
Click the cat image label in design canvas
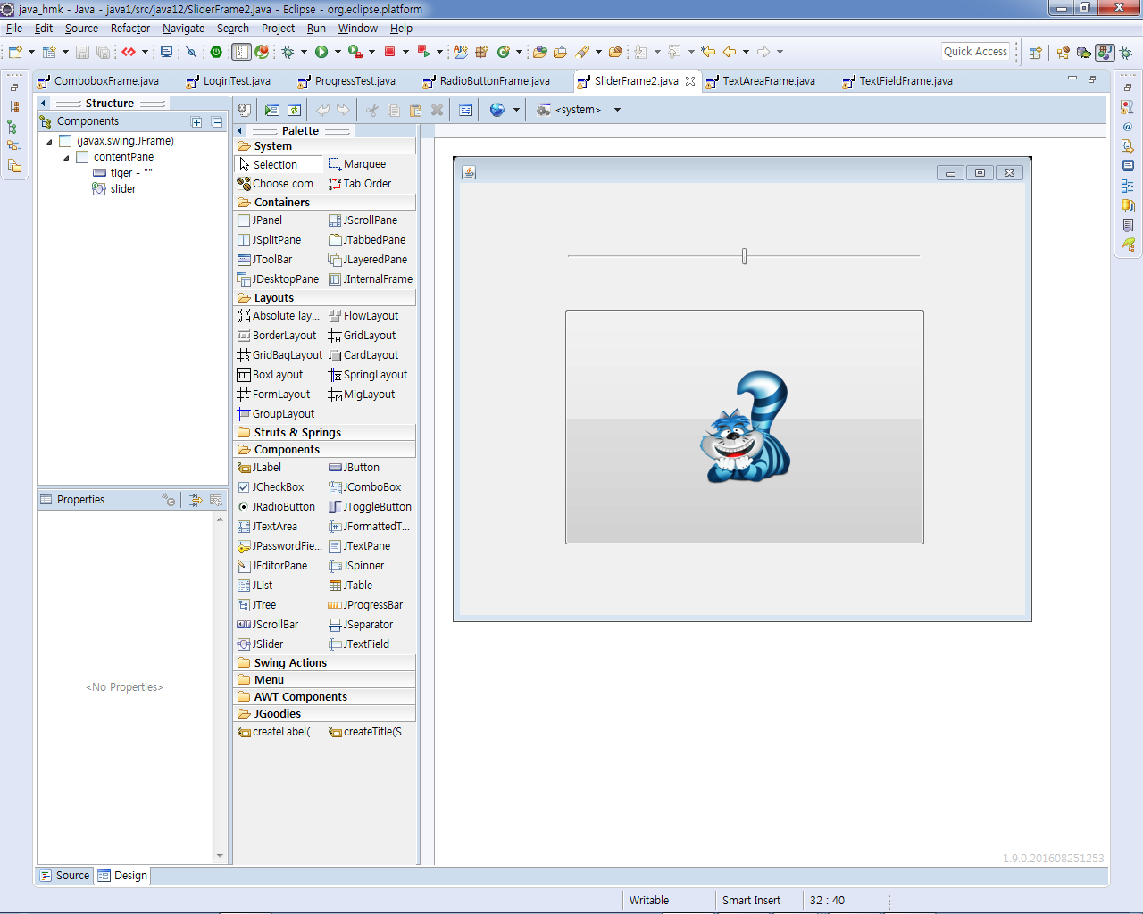(745, 428)
